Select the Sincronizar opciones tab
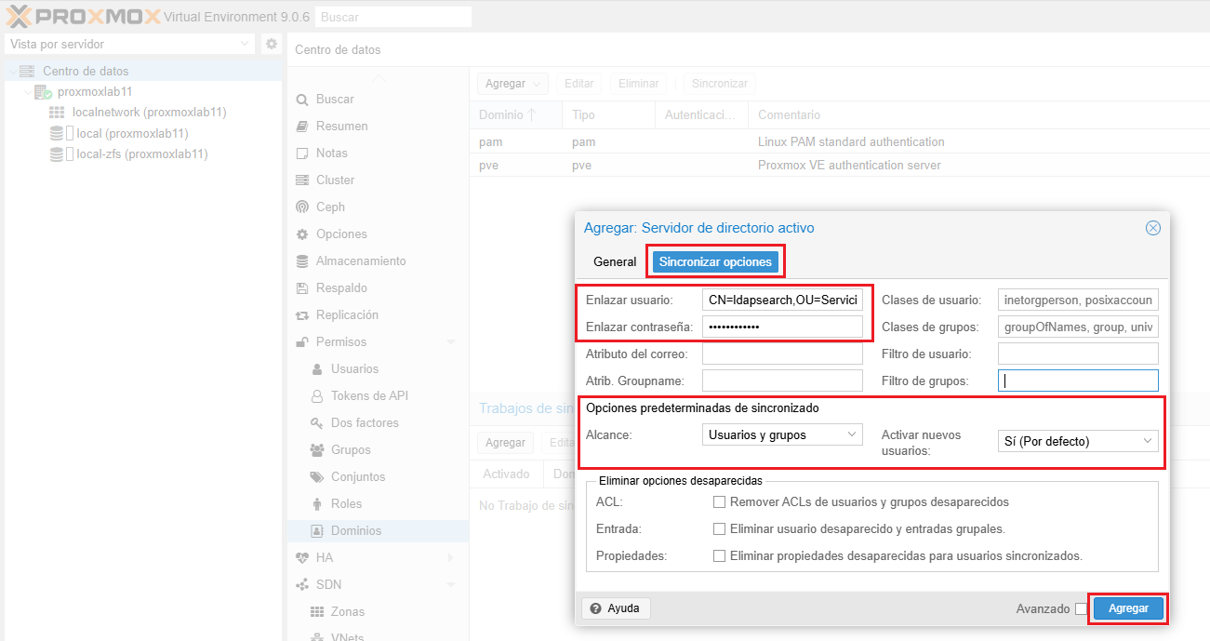The height and width of the screenshot is (641, 1210). pyautogui.click(x=715, y=261)
